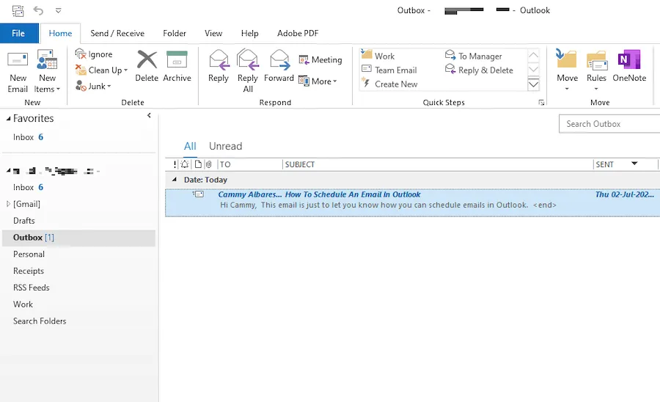Collapse the Date: Today group
This screenshot has height=402, width=660.
click(x=175, y=180)
